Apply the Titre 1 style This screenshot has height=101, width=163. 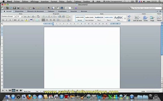99,18
